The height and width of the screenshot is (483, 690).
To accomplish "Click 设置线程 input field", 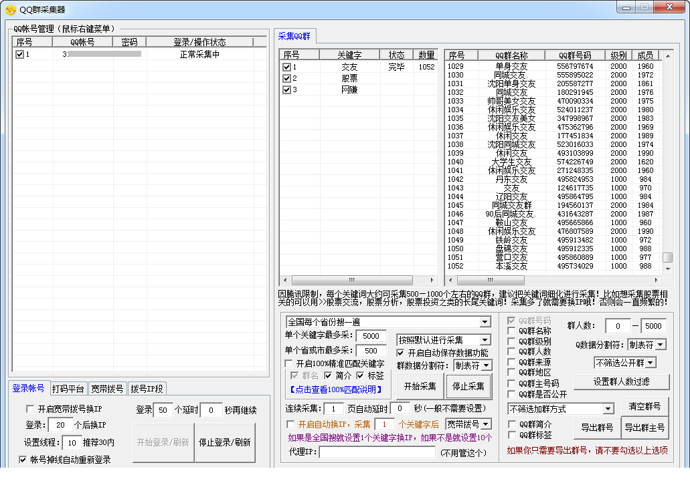I will coord(72,443).
